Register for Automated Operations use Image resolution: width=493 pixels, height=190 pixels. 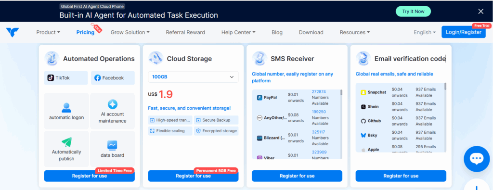click(x=89, y=176)
